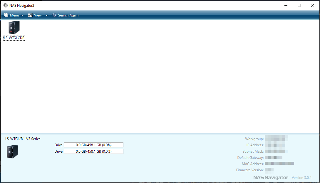Click the IP Address field label
320x183 pixels.
[255, 145]
